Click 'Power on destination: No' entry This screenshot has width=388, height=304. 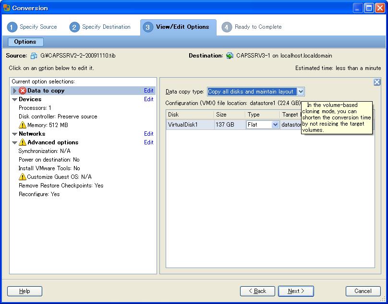click(x=49, y=160)
